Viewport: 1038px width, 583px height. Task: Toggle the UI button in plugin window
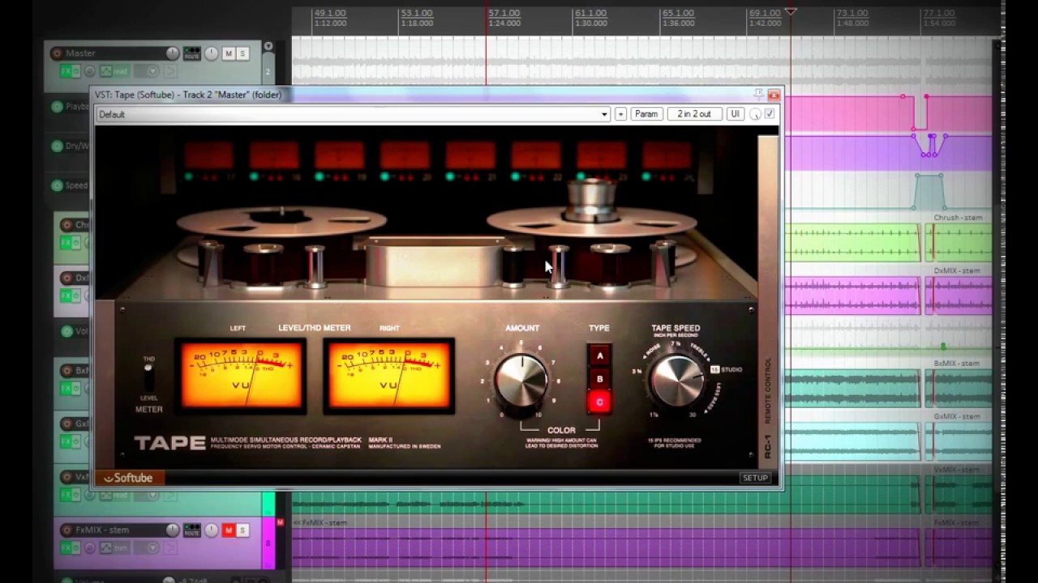(736, 114)
